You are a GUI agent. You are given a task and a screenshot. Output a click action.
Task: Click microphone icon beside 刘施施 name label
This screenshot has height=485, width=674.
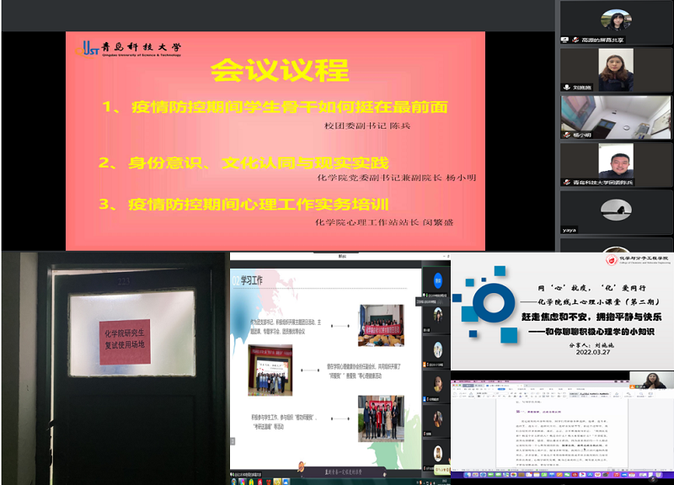pos(566,87)
